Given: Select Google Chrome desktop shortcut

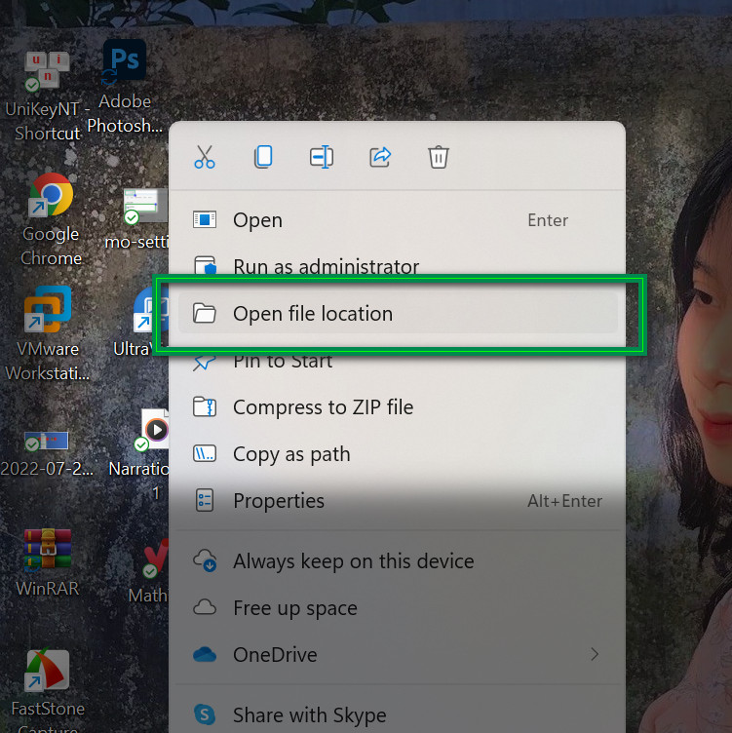Looking at the screenshot, I should 51,218.
